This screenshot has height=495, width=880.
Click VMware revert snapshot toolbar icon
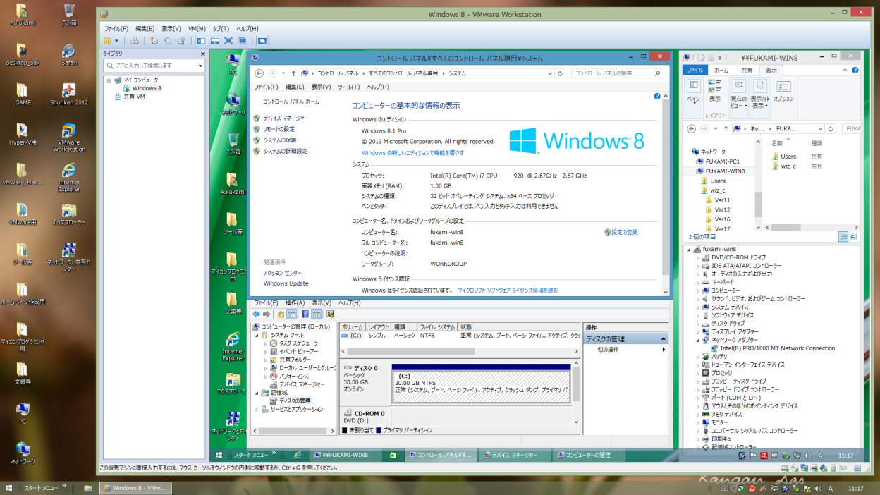[168, 41]
